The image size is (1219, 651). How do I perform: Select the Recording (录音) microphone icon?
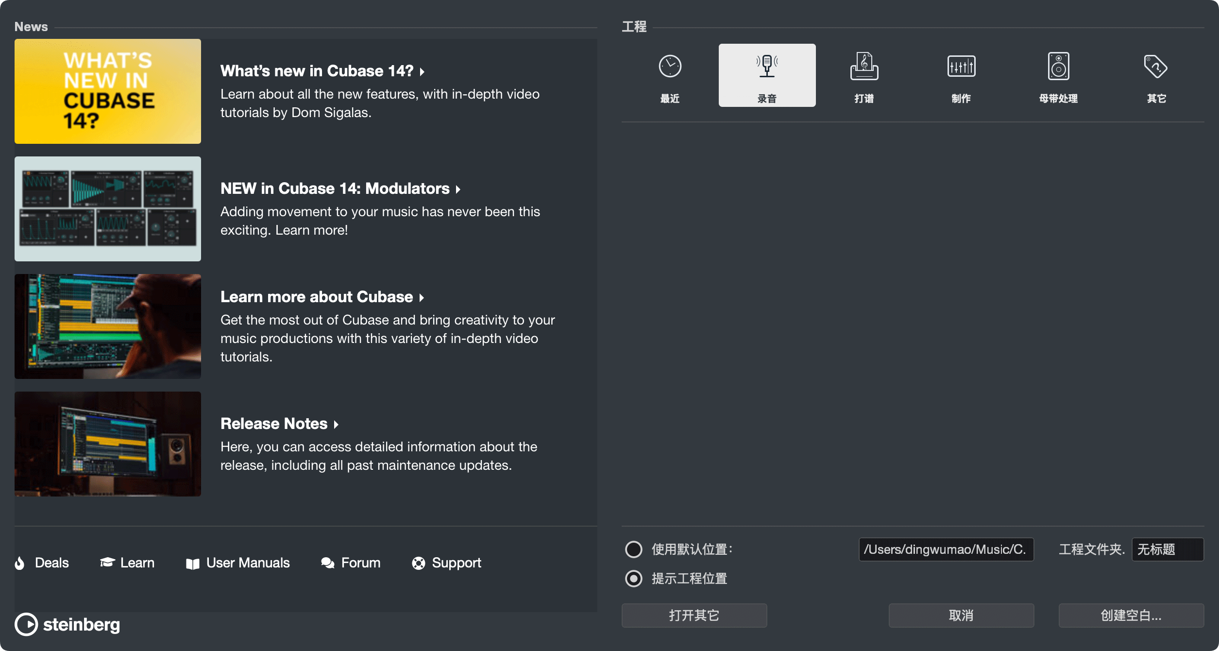pyautogui.click(x=767, y=67)
